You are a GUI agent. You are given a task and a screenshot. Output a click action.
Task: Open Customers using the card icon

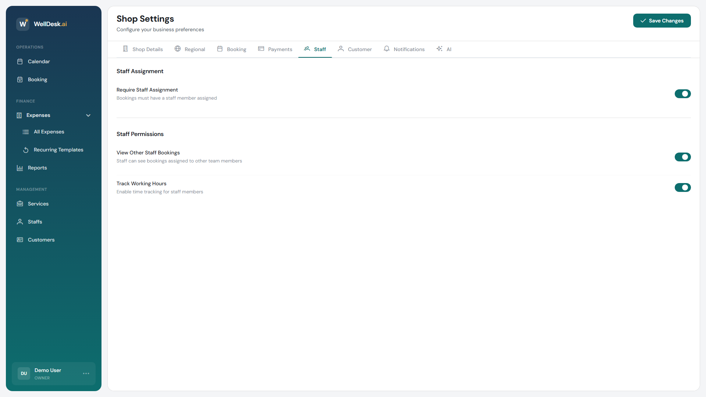(x=20, y=240)
